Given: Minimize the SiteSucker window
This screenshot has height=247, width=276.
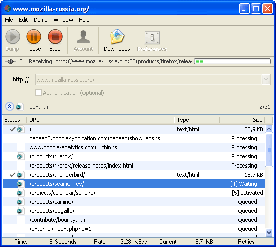Looking at the screenshot, I should click(x=244, y=8).
